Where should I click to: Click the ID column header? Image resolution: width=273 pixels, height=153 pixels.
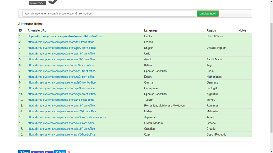click(20, 30)
